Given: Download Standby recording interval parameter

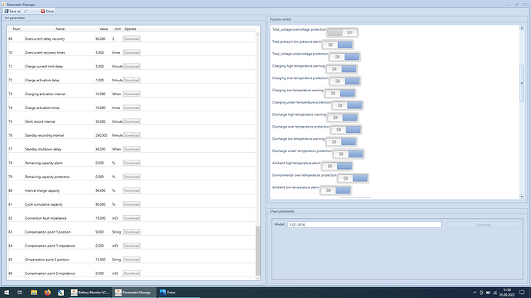Looking at the screenshot, I should point(132,135).
